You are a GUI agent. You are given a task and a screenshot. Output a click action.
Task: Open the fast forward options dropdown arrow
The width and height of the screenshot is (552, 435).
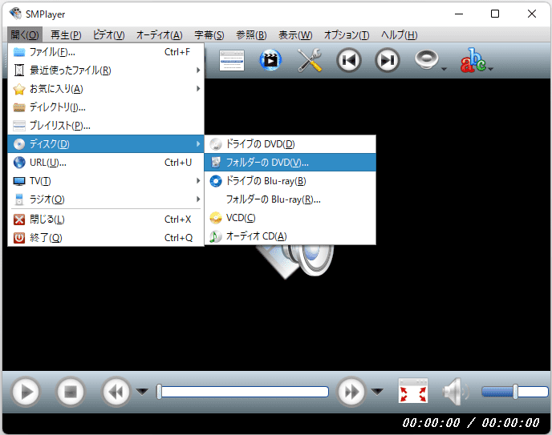[377, 391]
